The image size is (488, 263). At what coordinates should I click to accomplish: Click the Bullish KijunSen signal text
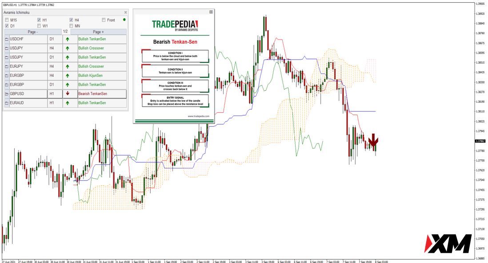[91, 76]
